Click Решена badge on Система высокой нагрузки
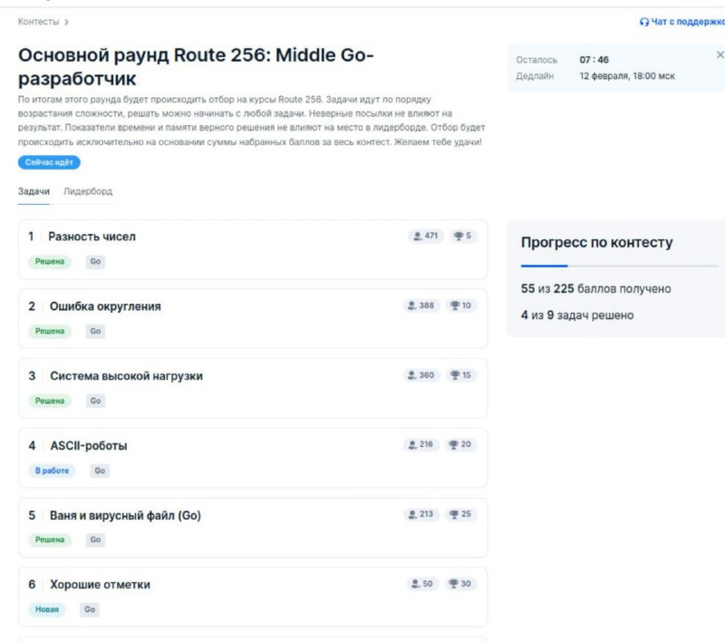 (x=50, y=401)
